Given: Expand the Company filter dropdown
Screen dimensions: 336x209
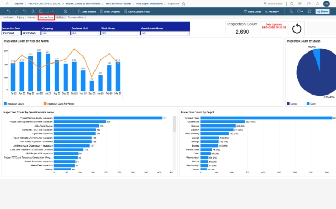Looking at the screenshot, I should point(56,33).
